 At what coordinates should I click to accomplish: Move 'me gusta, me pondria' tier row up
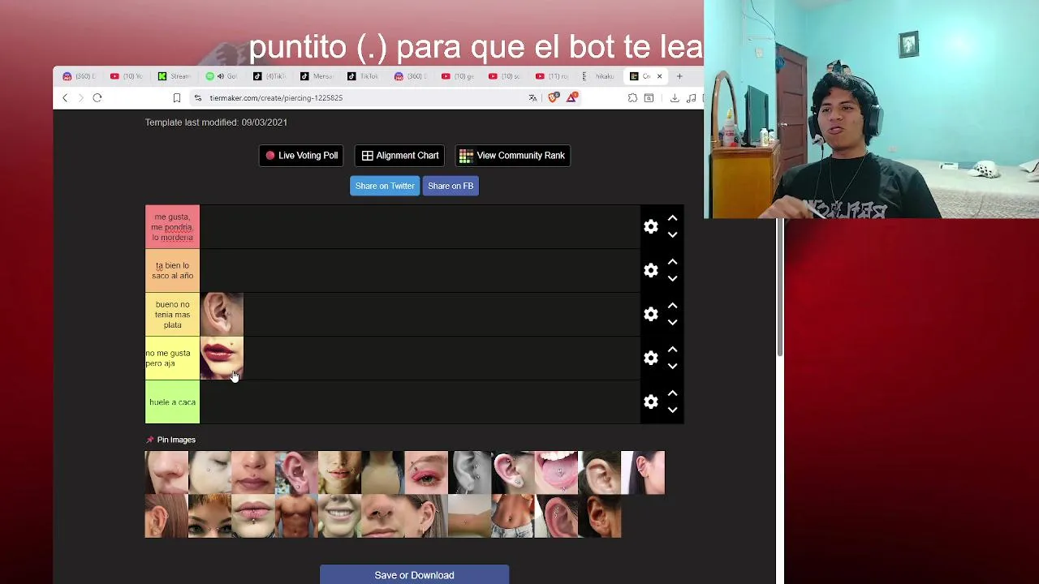[672, 218]
